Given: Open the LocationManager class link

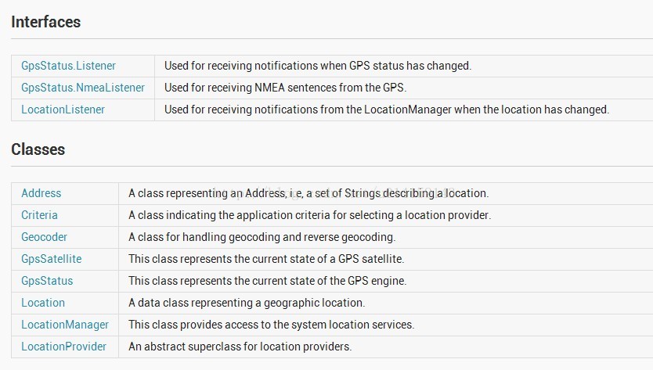Looking at the screenshot, I should tap(65, 325).
